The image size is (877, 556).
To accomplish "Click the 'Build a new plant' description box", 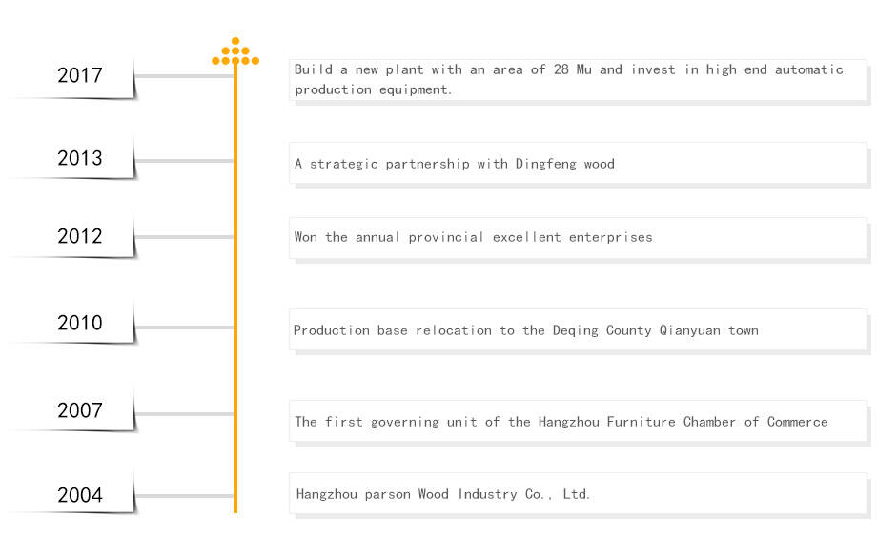I will [578, 79].
